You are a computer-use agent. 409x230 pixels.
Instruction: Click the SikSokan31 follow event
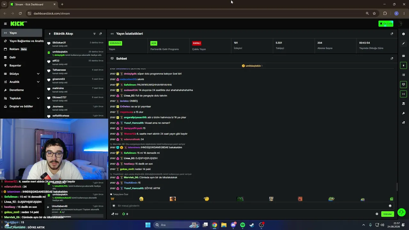click(x=75, y=44)
